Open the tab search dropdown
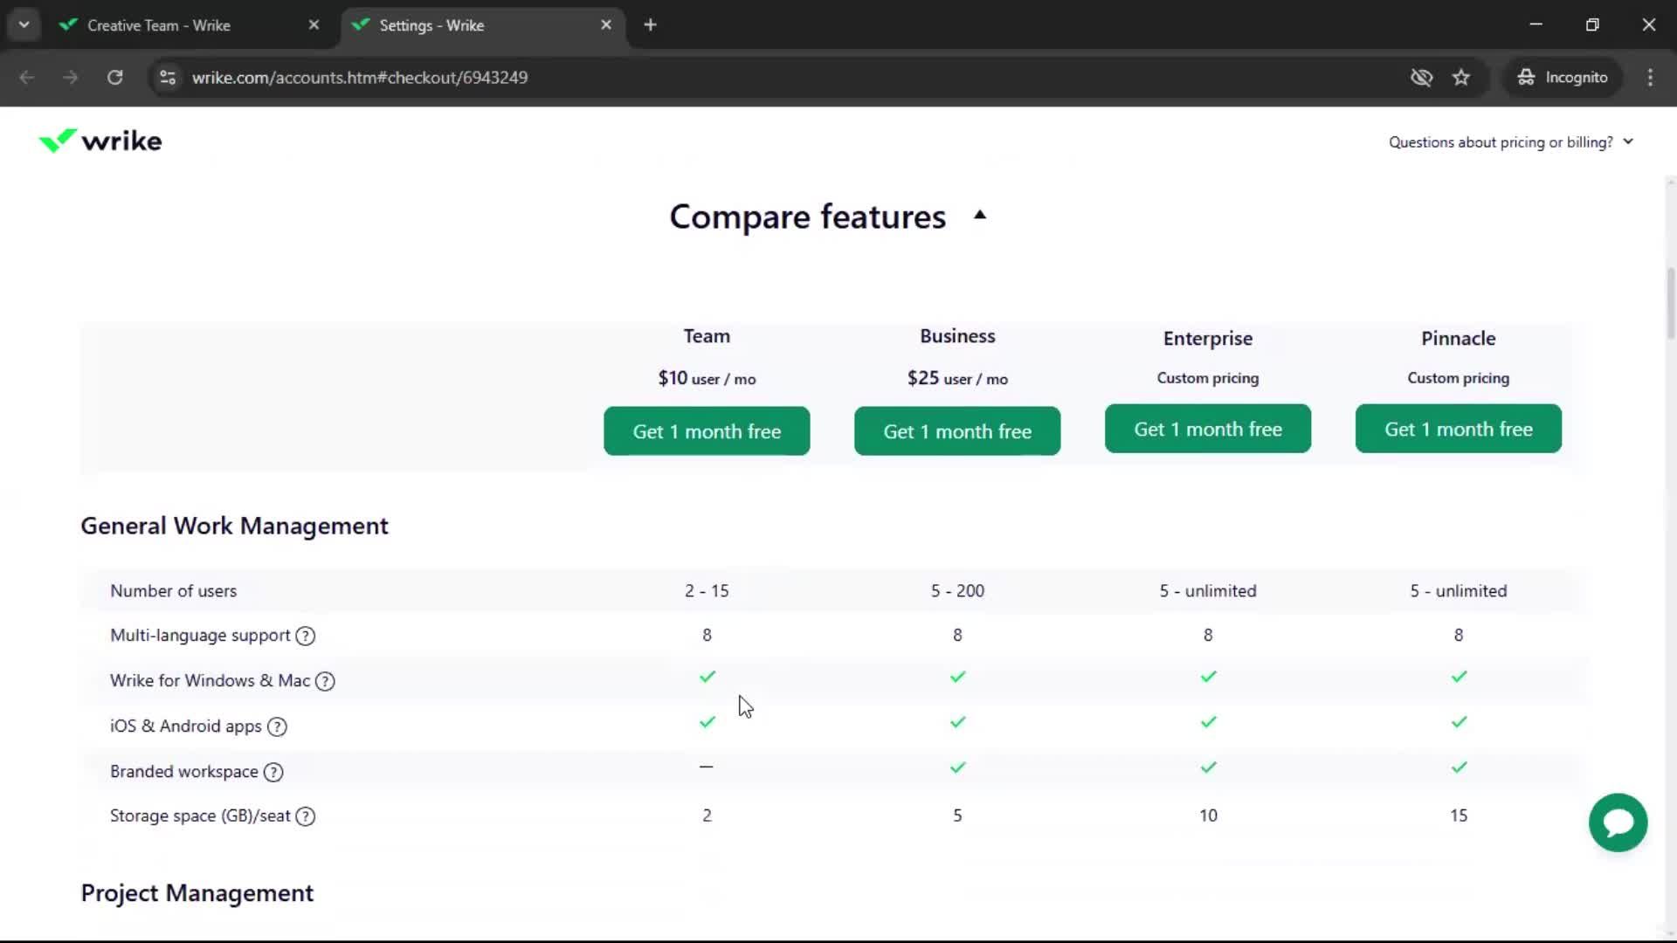Viewport: 1677px width, 943px height. pos(24,25)
